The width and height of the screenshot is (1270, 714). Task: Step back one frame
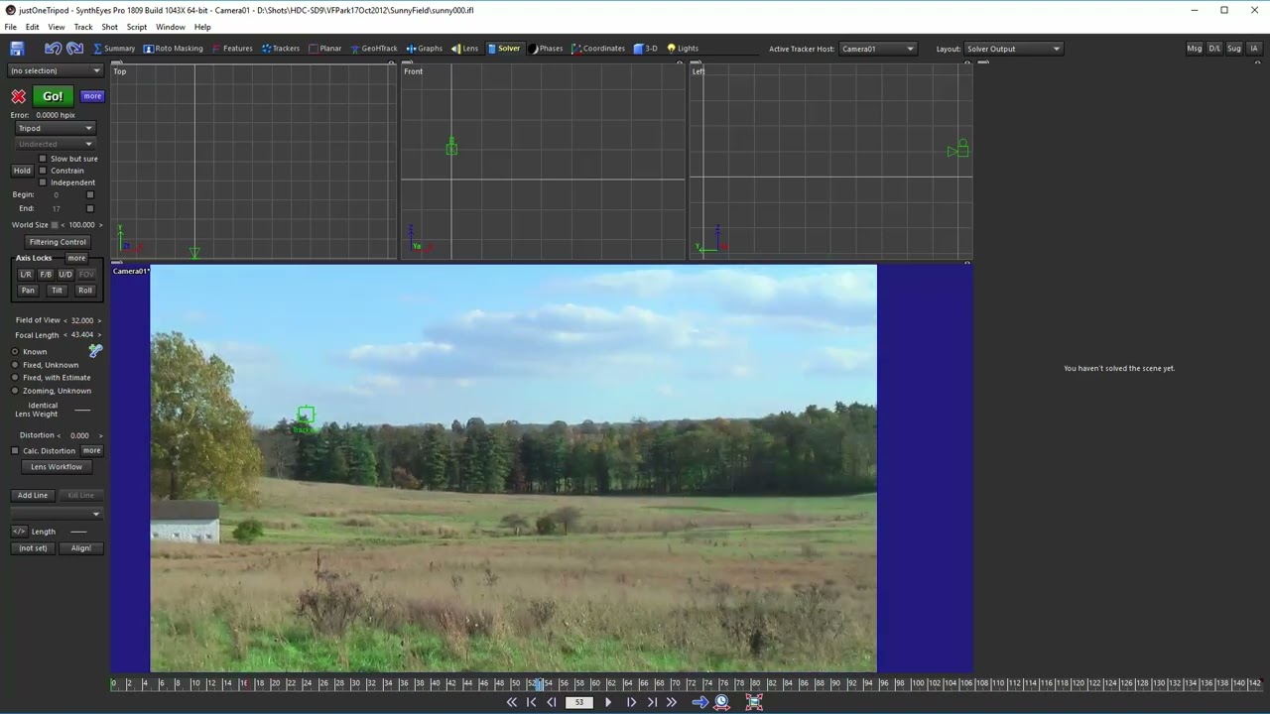552,702
